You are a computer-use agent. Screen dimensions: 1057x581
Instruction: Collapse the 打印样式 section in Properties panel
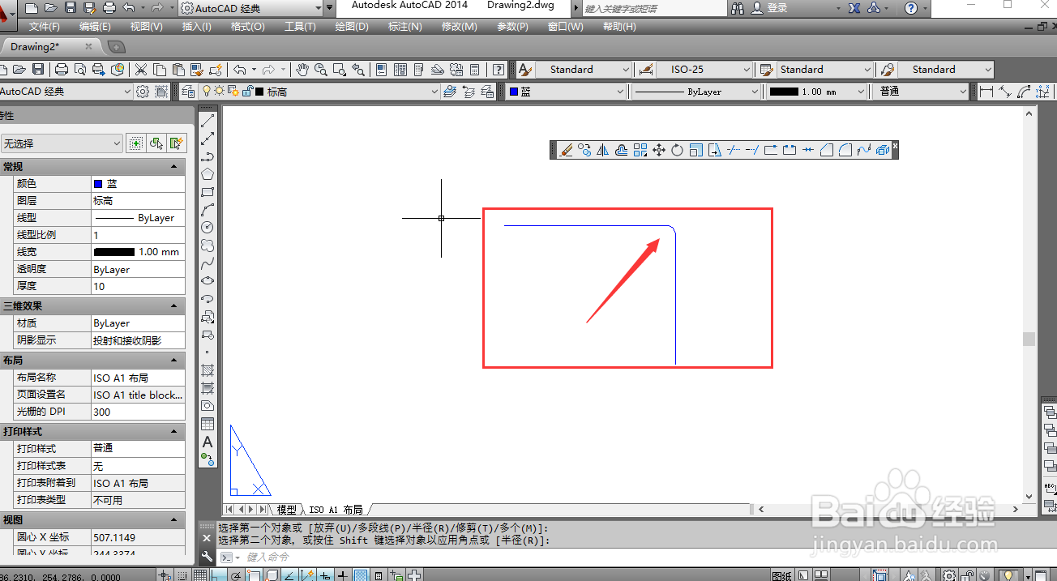click(x=174, y=432)
